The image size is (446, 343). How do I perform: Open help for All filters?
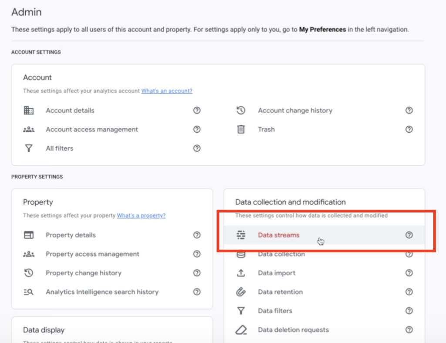[197, 148]
